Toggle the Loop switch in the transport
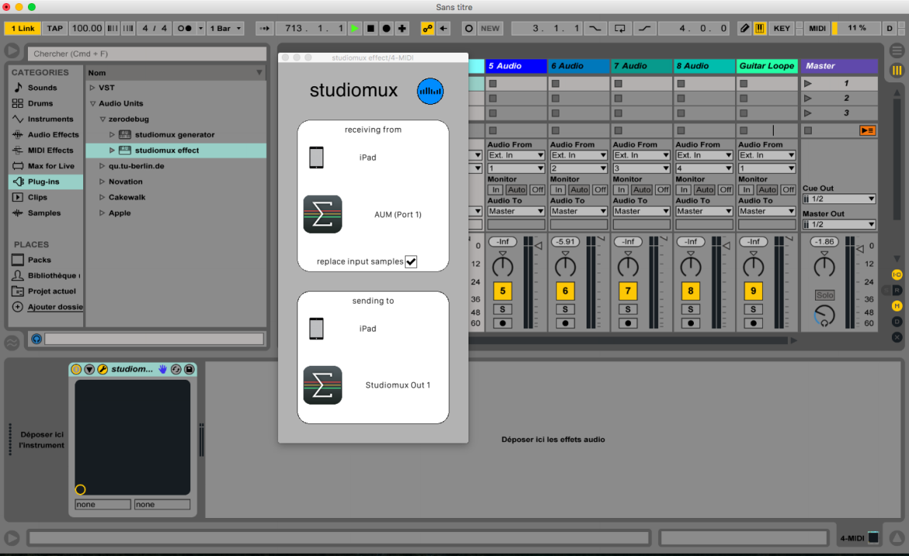 coord(620,29)
